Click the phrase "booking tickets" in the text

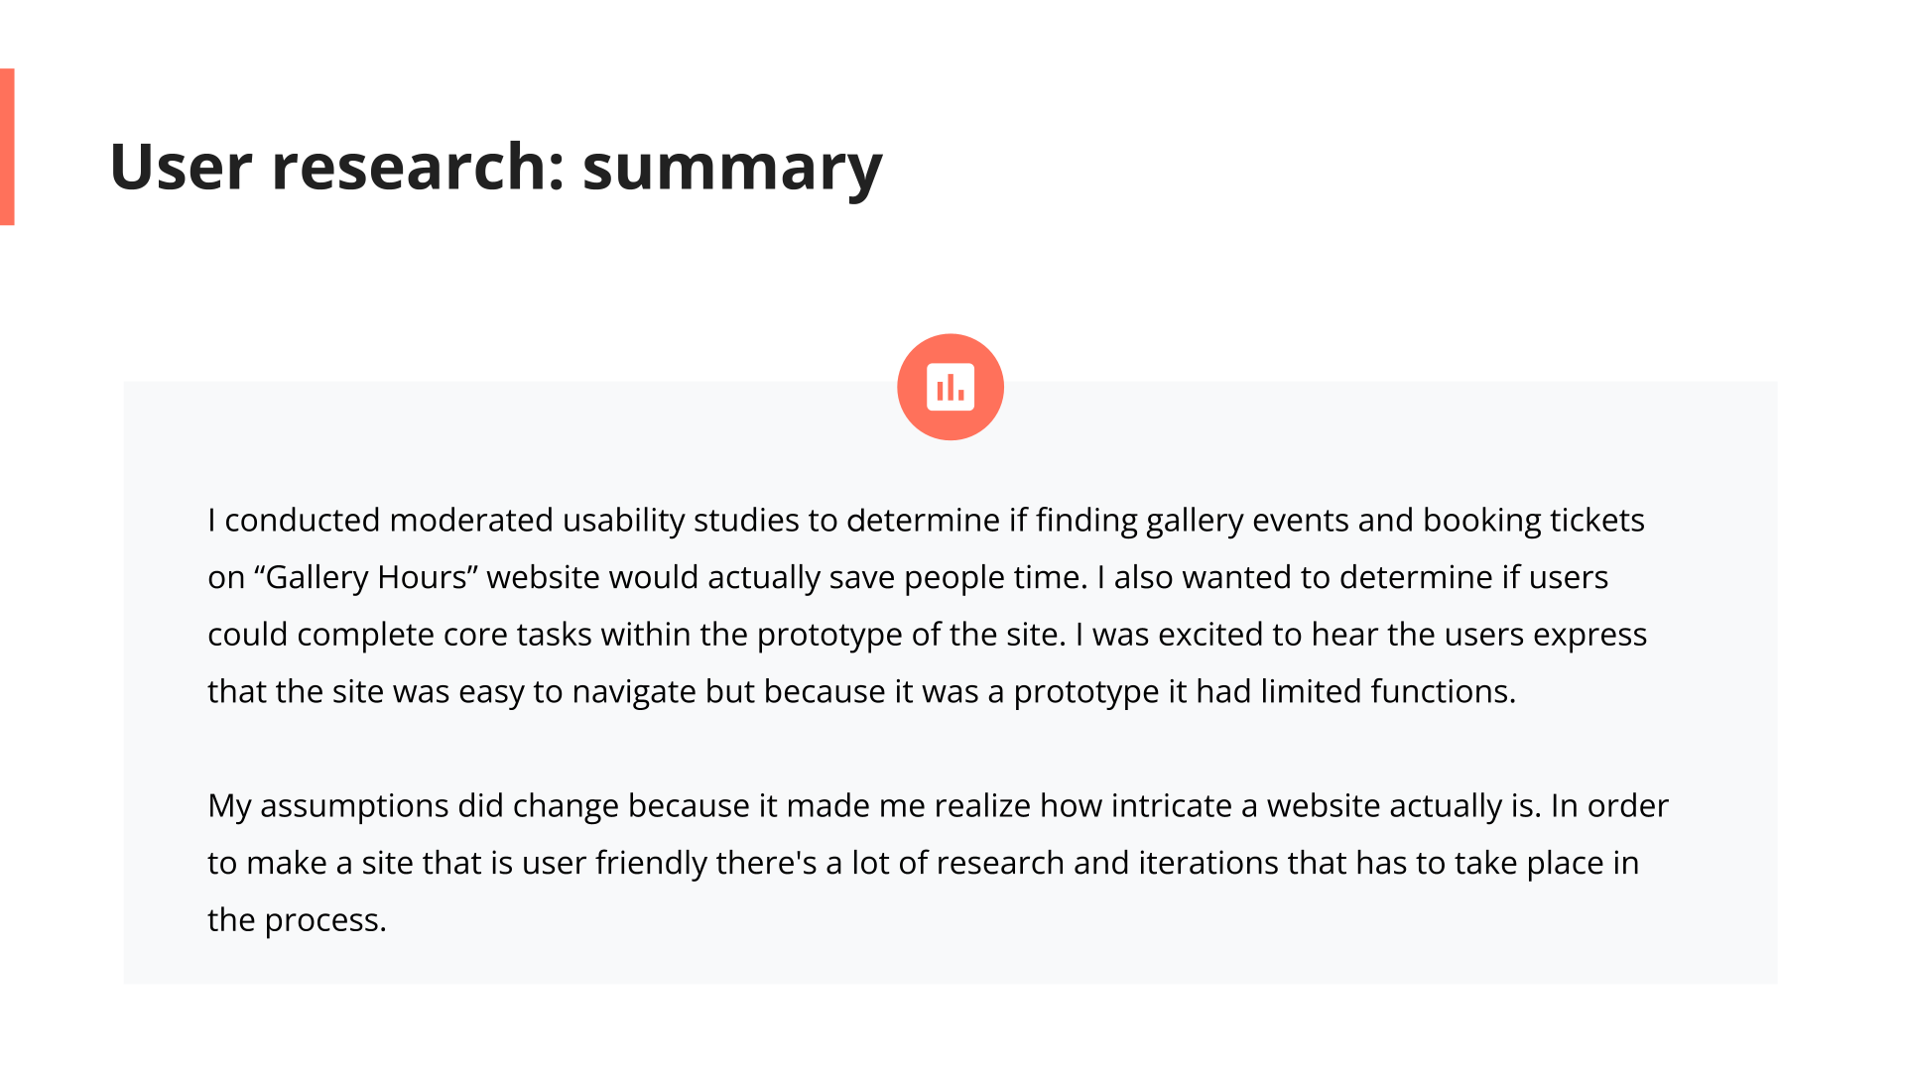click(x=1533, y=520)
